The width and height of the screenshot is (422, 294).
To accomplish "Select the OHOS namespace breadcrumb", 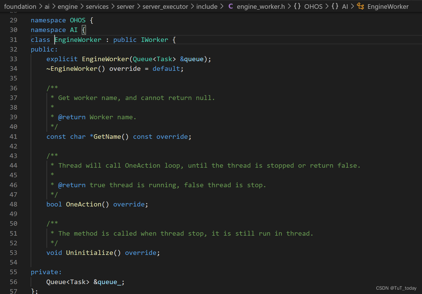I will coord(313,6).
